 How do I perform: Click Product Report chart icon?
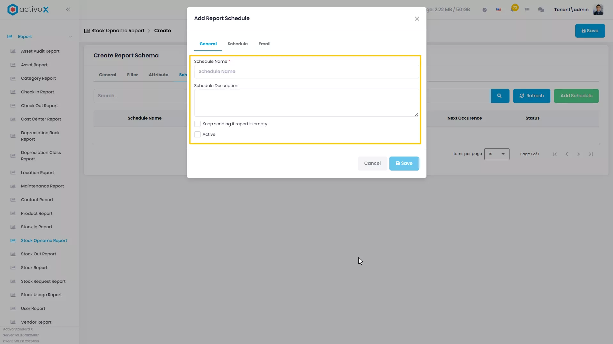pyautogui.click(x=13, y=213)
